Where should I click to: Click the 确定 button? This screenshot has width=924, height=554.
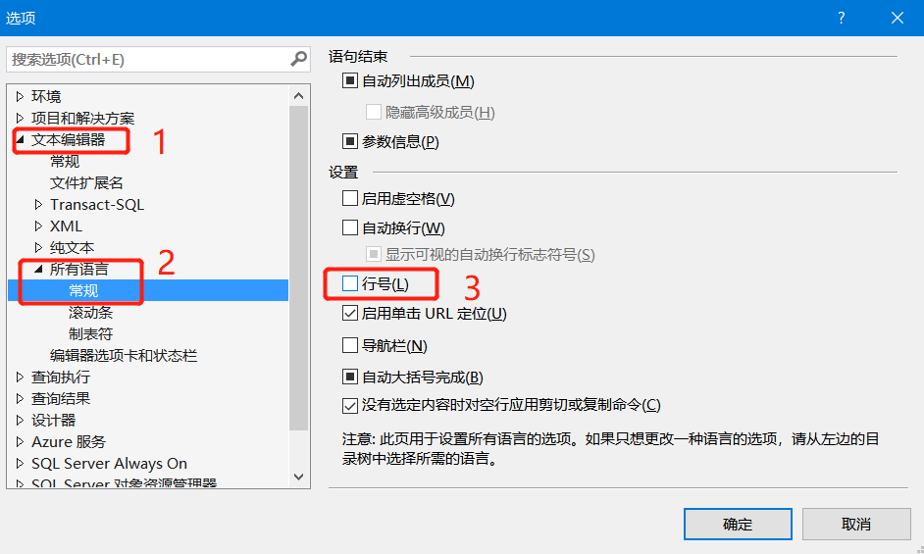coord(738,524)
